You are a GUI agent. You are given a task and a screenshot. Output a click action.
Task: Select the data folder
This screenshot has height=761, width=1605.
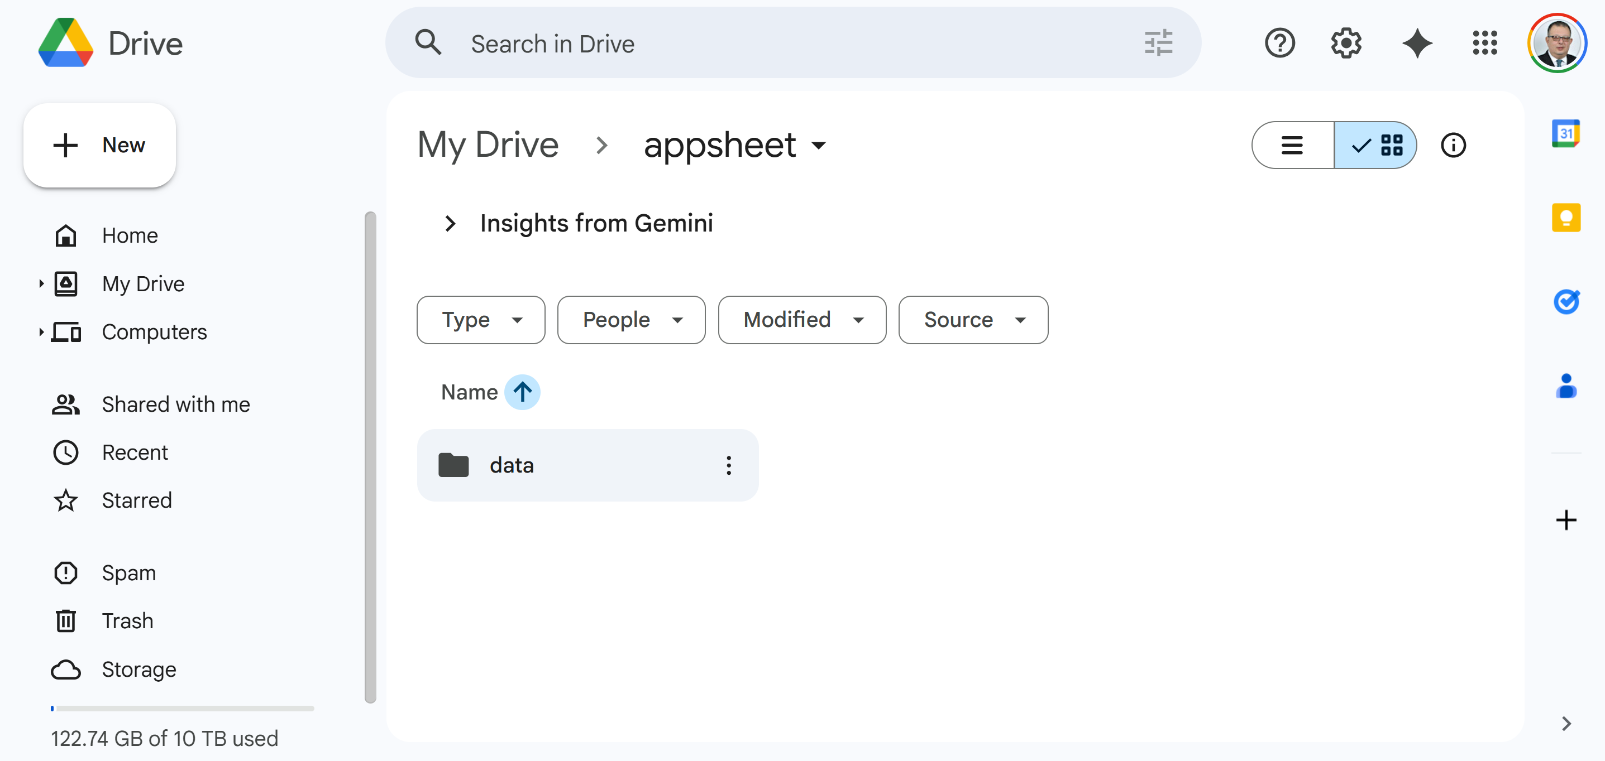tap(561, 465)
